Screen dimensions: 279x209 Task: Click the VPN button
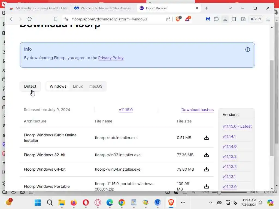point(256,19)
